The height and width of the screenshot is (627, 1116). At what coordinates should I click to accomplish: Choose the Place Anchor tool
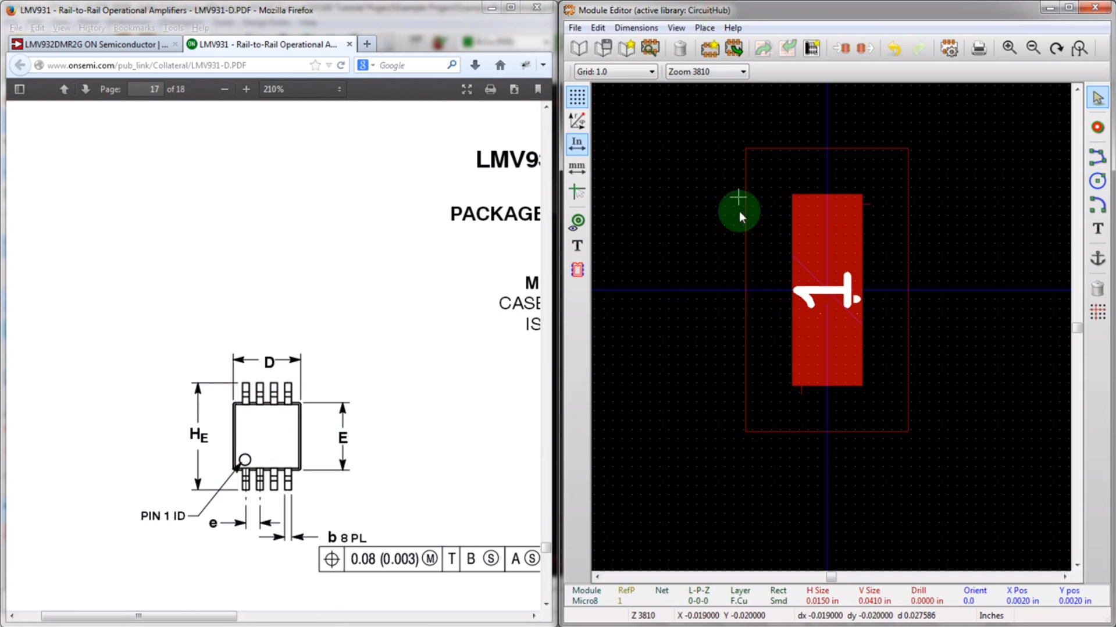1097,258
